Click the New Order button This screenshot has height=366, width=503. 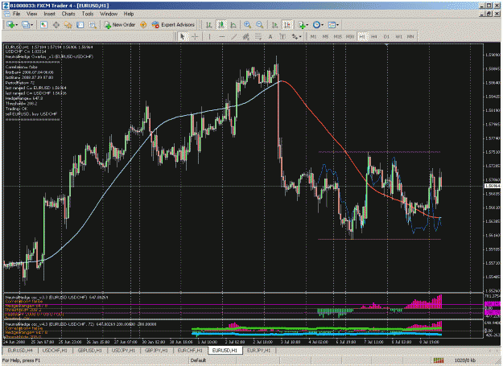pyautogui.click(x=120, y=25)
